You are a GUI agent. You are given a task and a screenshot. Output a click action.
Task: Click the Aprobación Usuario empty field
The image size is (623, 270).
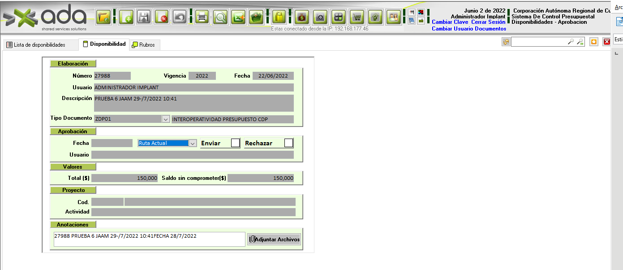coord(193,155)
